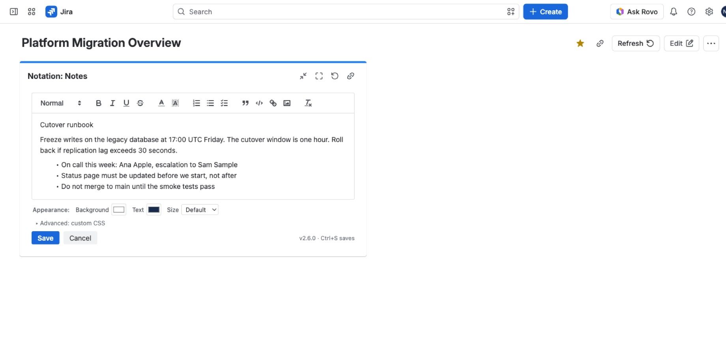This screenshot has height=355, width=726.
Task: Insert a code block
Action: point(259,103)
